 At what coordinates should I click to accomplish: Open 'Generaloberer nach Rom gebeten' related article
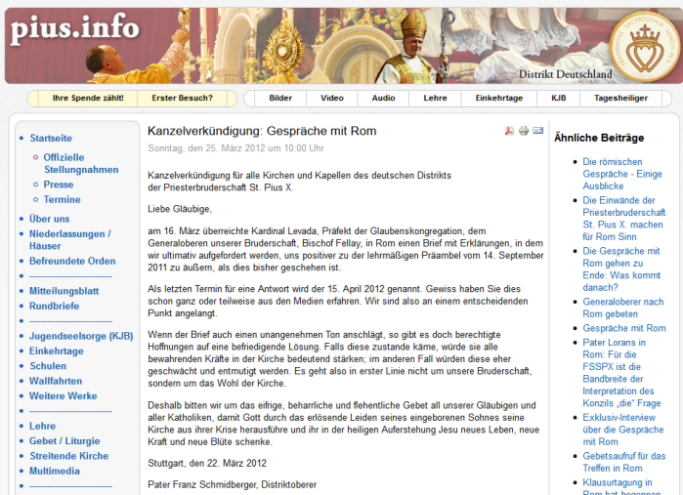[x=622, y=309]
